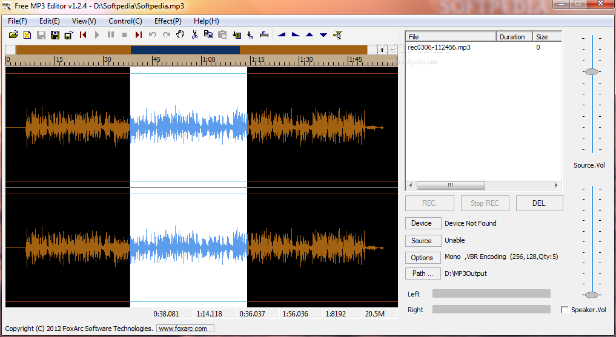Open the Help(H) menu
The image size is (616, 337).
point(207,21)
